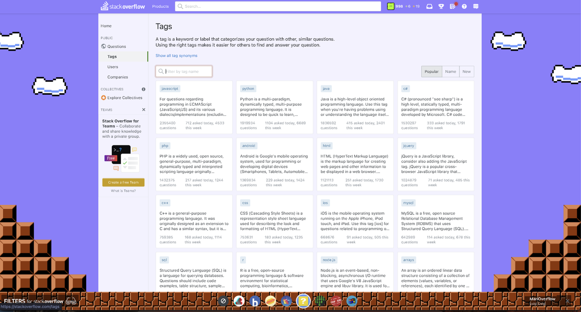Viewport: 581px width, 312px height.
Task: Select the red top secret filter icon
Action: pyautogui.click(x=336, y=301)
